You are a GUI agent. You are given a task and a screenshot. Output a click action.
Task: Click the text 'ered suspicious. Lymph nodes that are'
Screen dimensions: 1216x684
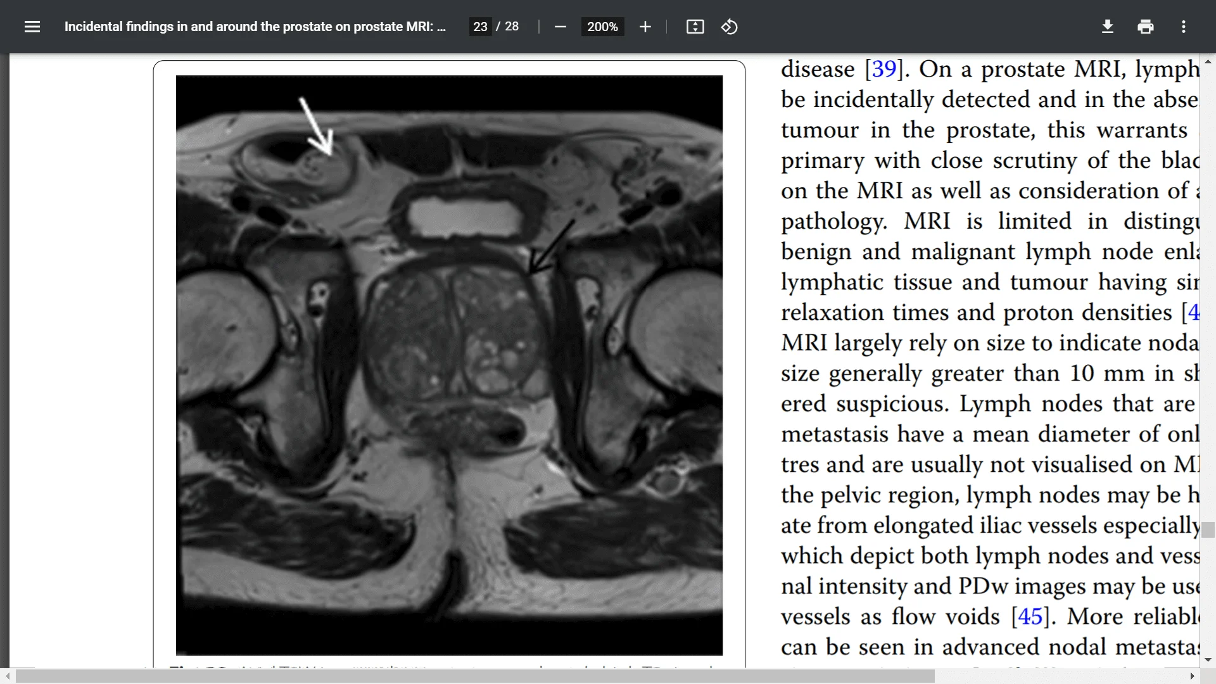point(988,403)
